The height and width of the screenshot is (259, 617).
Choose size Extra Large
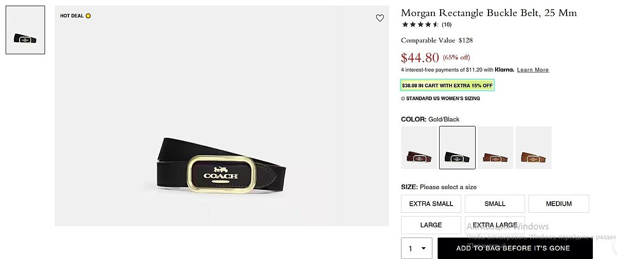click(x=495, y=225)
